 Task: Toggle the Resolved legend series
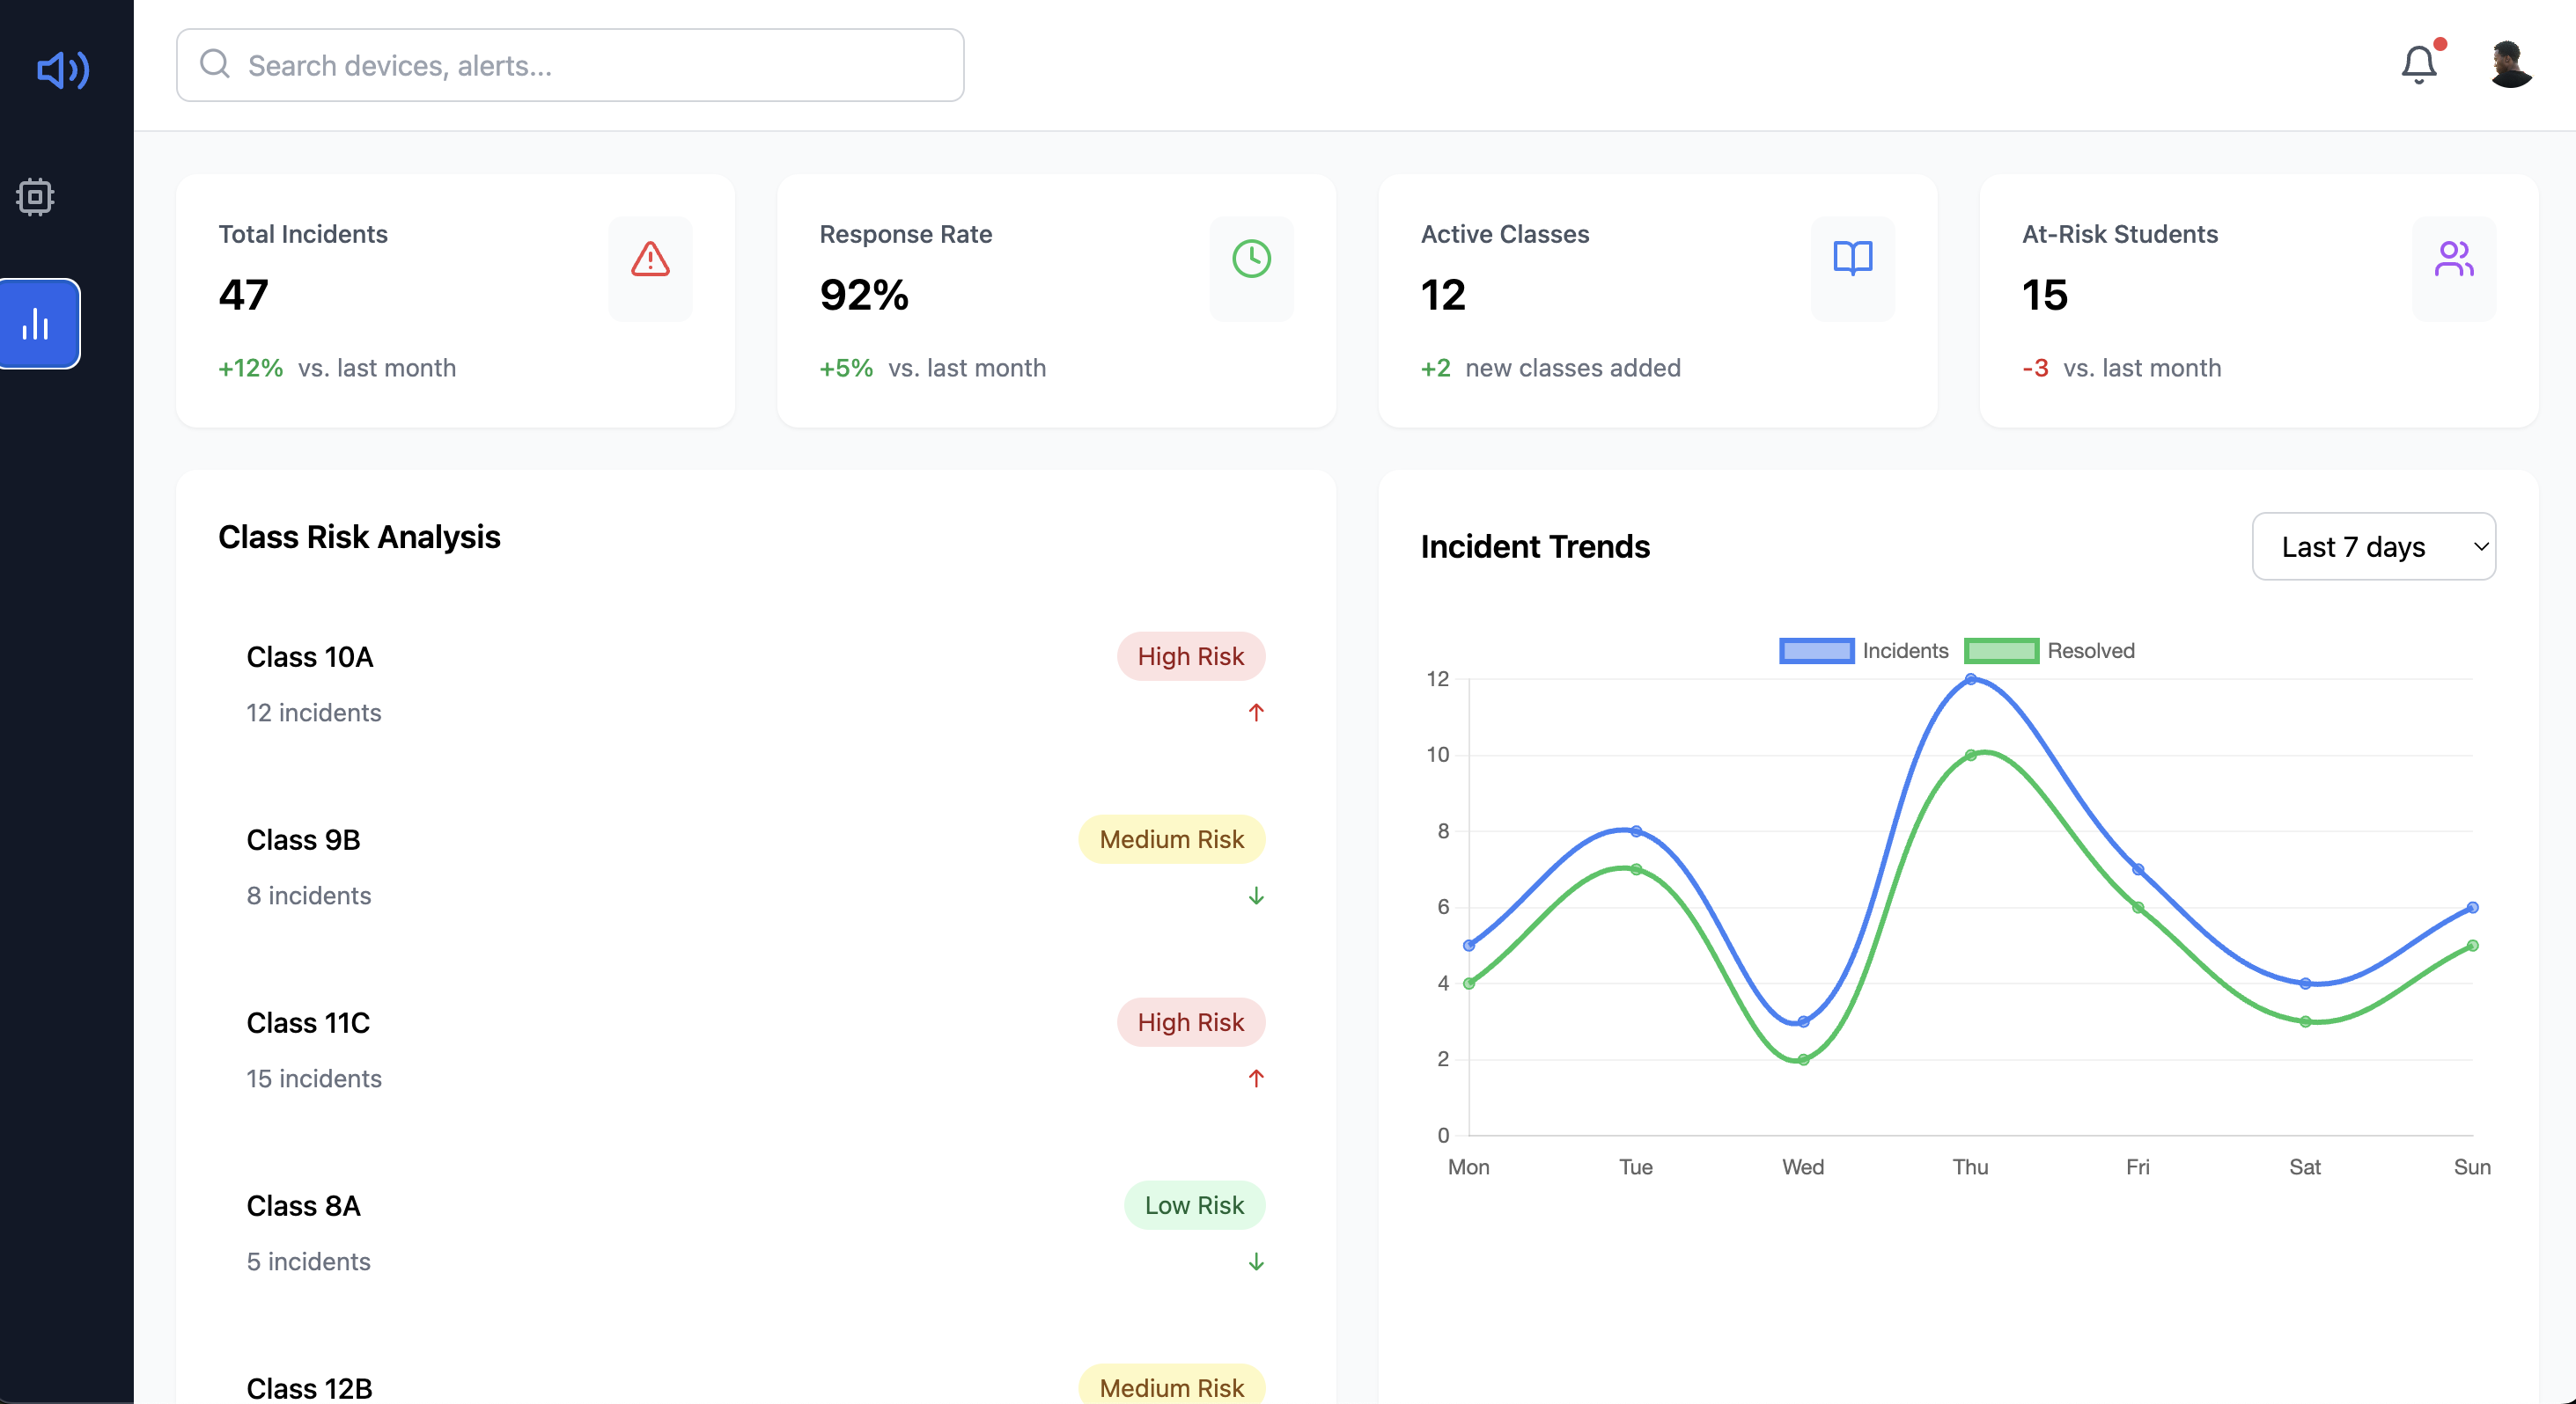pos(2048,650)
